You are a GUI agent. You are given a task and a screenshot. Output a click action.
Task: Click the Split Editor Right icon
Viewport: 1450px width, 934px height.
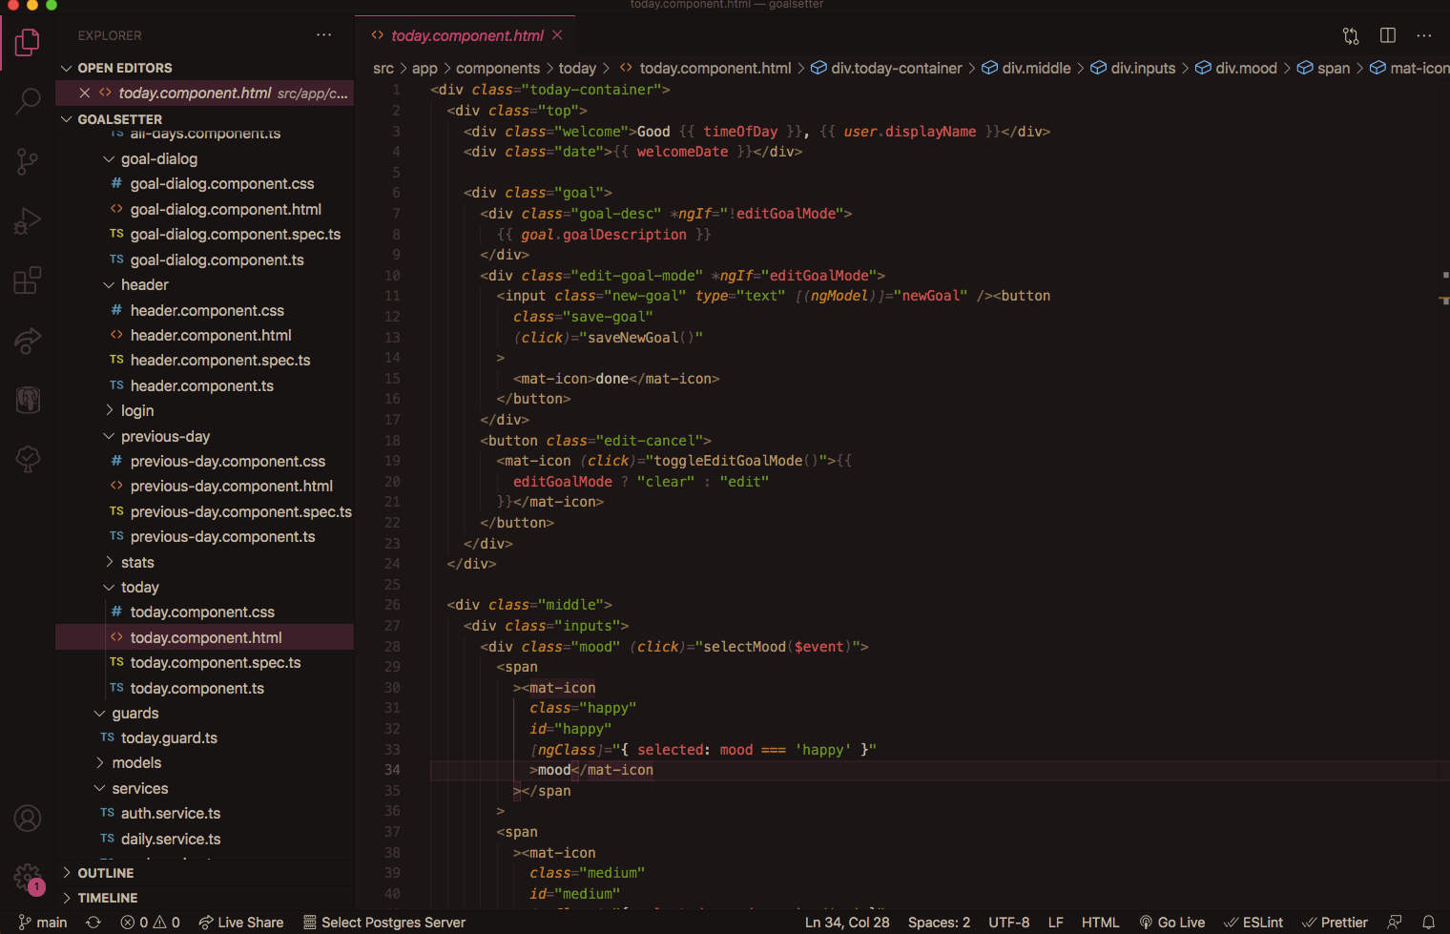1388,35
